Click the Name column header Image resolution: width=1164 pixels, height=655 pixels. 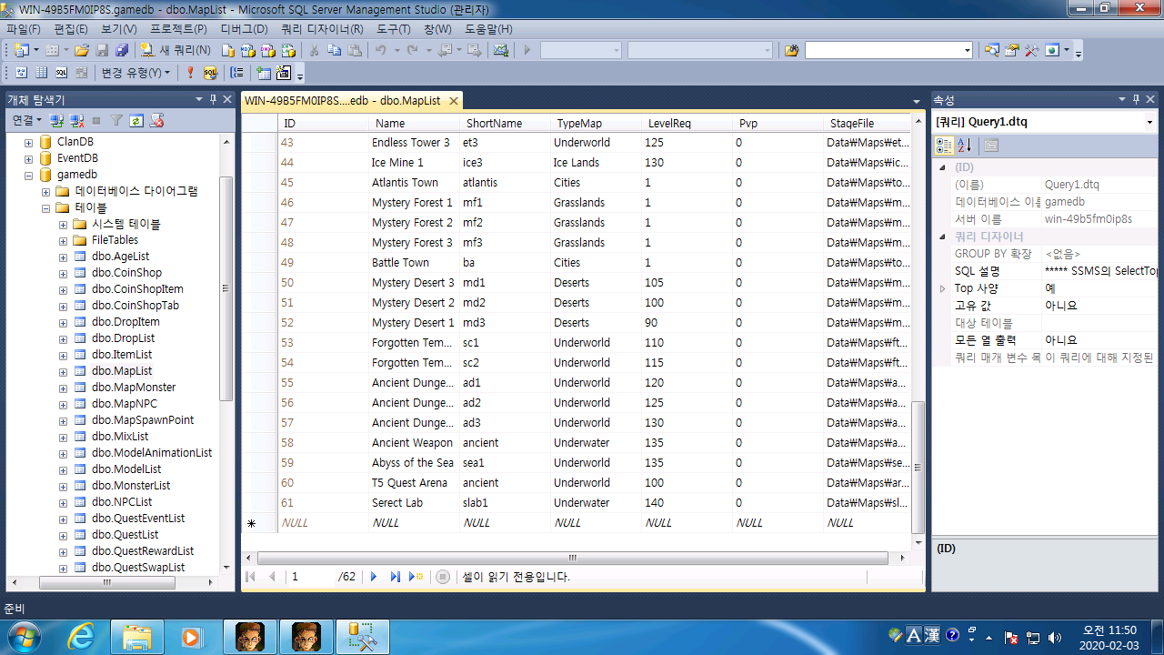(415, 123)
